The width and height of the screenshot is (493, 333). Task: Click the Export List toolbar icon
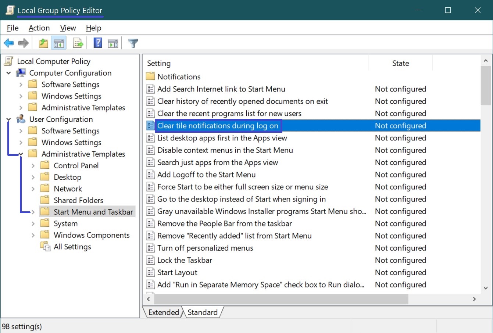click(78, 43)
